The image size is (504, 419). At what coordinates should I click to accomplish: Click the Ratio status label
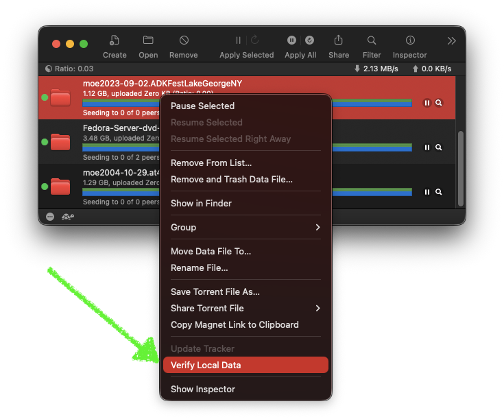[x=69, y=69]
